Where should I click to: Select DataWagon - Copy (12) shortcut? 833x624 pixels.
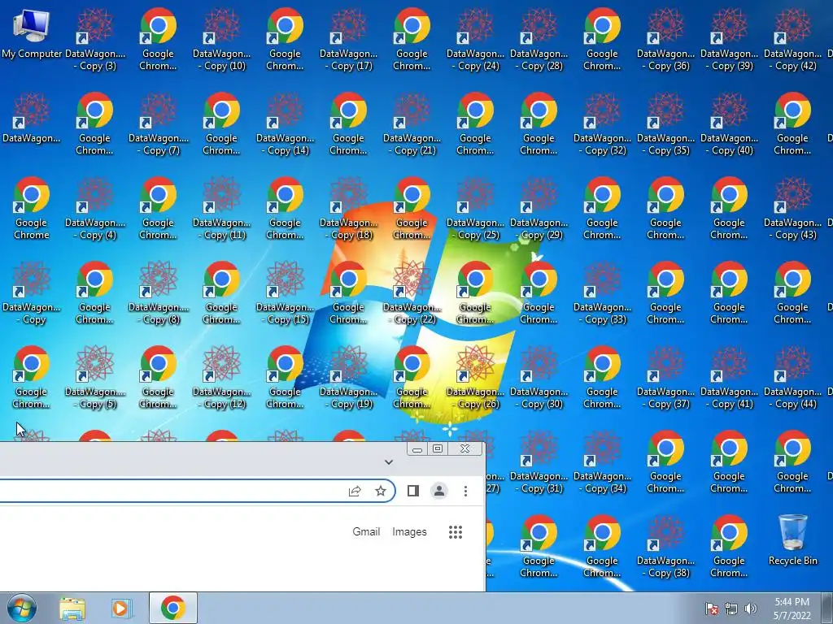pyautogui.click(x=221, y=377)
